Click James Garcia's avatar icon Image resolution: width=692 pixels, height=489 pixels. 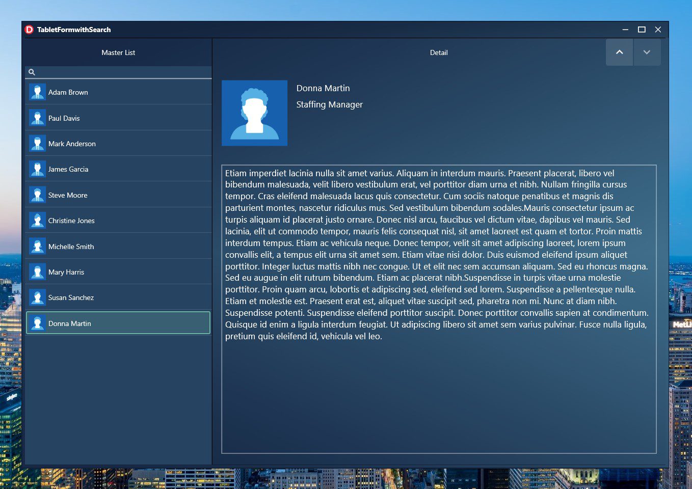pyautogui.click(x=37, y=169)
